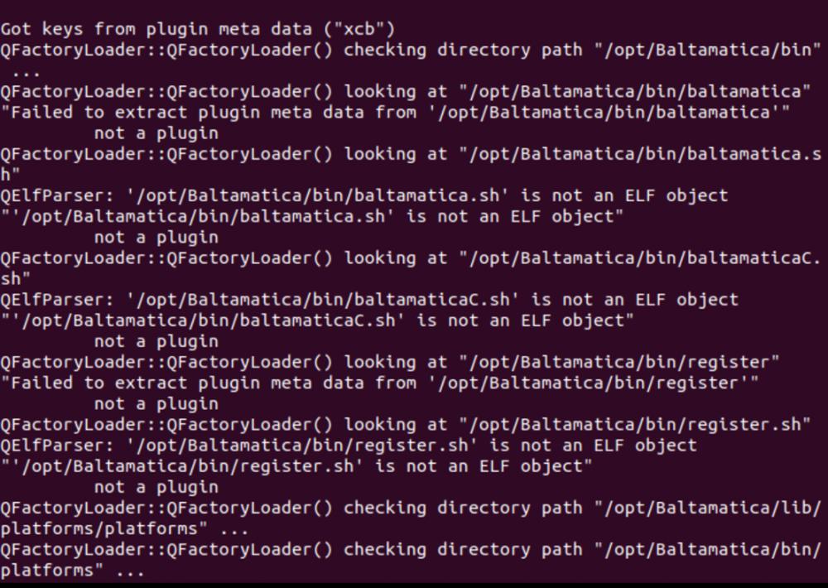Click the first "not a plugin" line
The height and width of the screenshot is (588, 828).
click(156, 133)
